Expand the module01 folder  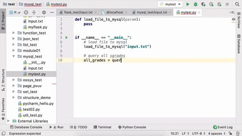click(14, 50)
